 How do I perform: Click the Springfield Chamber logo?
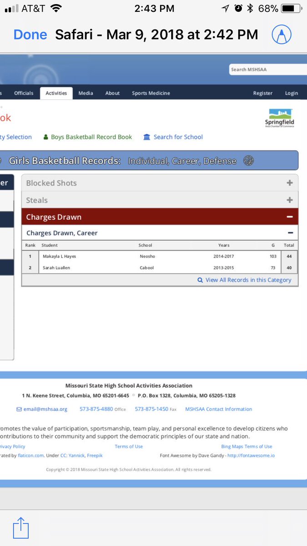click(x=280, y=118)
